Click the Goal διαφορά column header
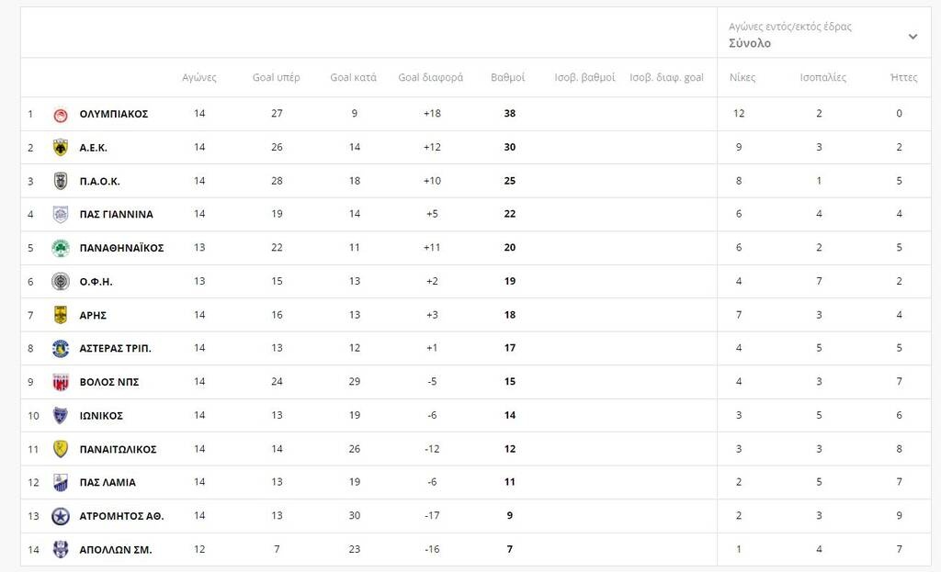This screenshot has height=572, width=941. tap(430, 77)
